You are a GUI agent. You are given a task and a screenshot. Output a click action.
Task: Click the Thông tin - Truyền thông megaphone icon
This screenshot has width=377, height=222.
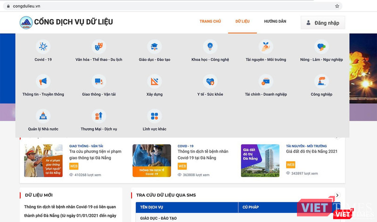[x=43, y=81]
